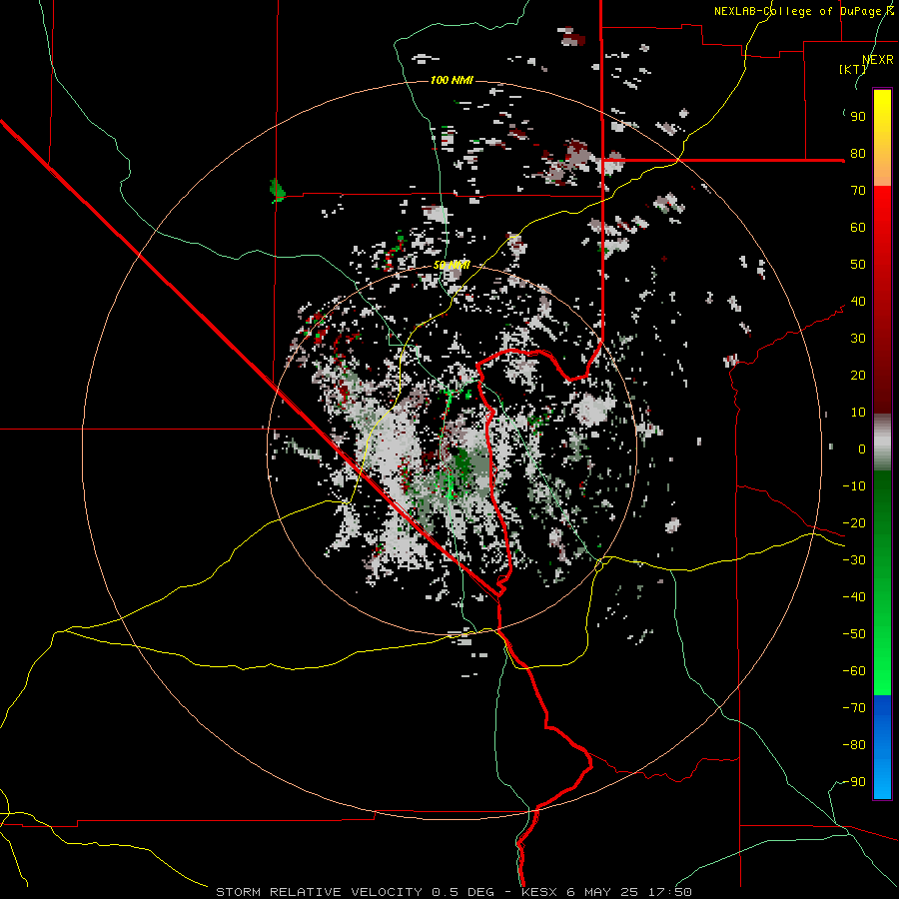The width and height of the screenshot is (899, 899).
Task: Click the positive 30 scale value
Action: click(858, 339)
